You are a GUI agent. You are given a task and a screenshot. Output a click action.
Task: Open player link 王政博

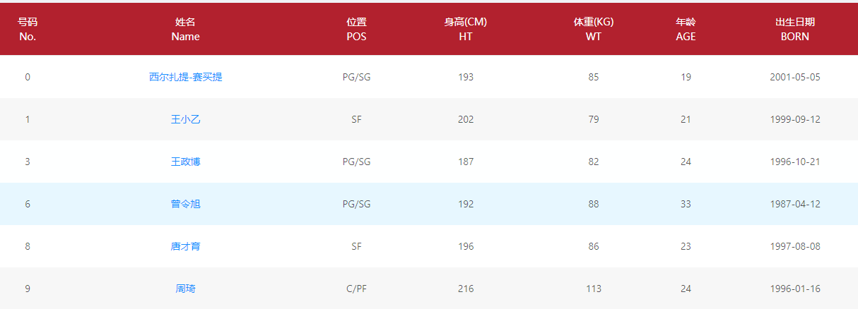pos(186,162)
